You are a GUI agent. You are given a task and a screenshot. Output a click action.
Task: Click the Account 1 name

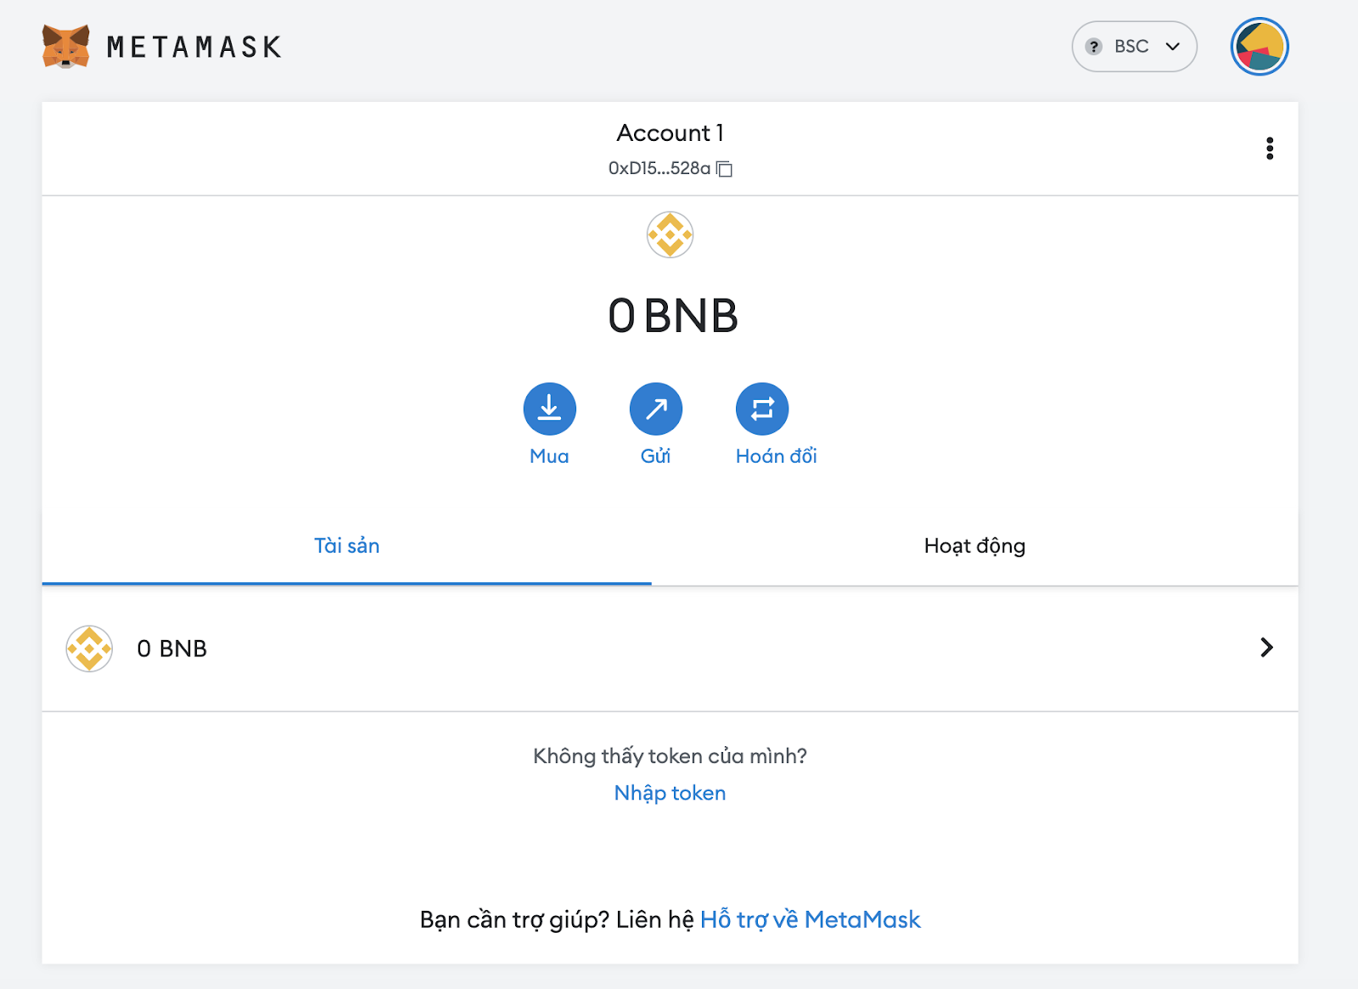point(671,133)
